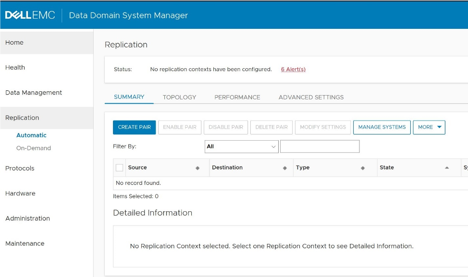Open the 6 Alert(s) link

293,69
